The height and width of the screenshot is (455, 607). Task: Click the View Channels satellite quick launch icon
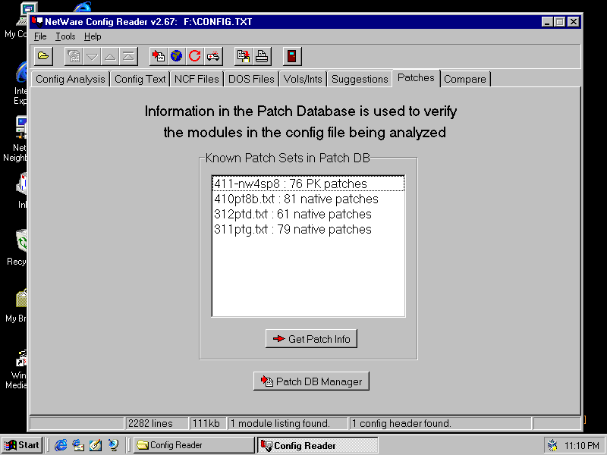coord(113,445)
